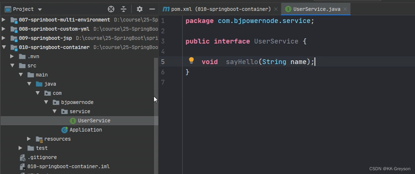Click the yellow light bulb intention icon
This screenshot has height=174, width=415.
point(191,60)
